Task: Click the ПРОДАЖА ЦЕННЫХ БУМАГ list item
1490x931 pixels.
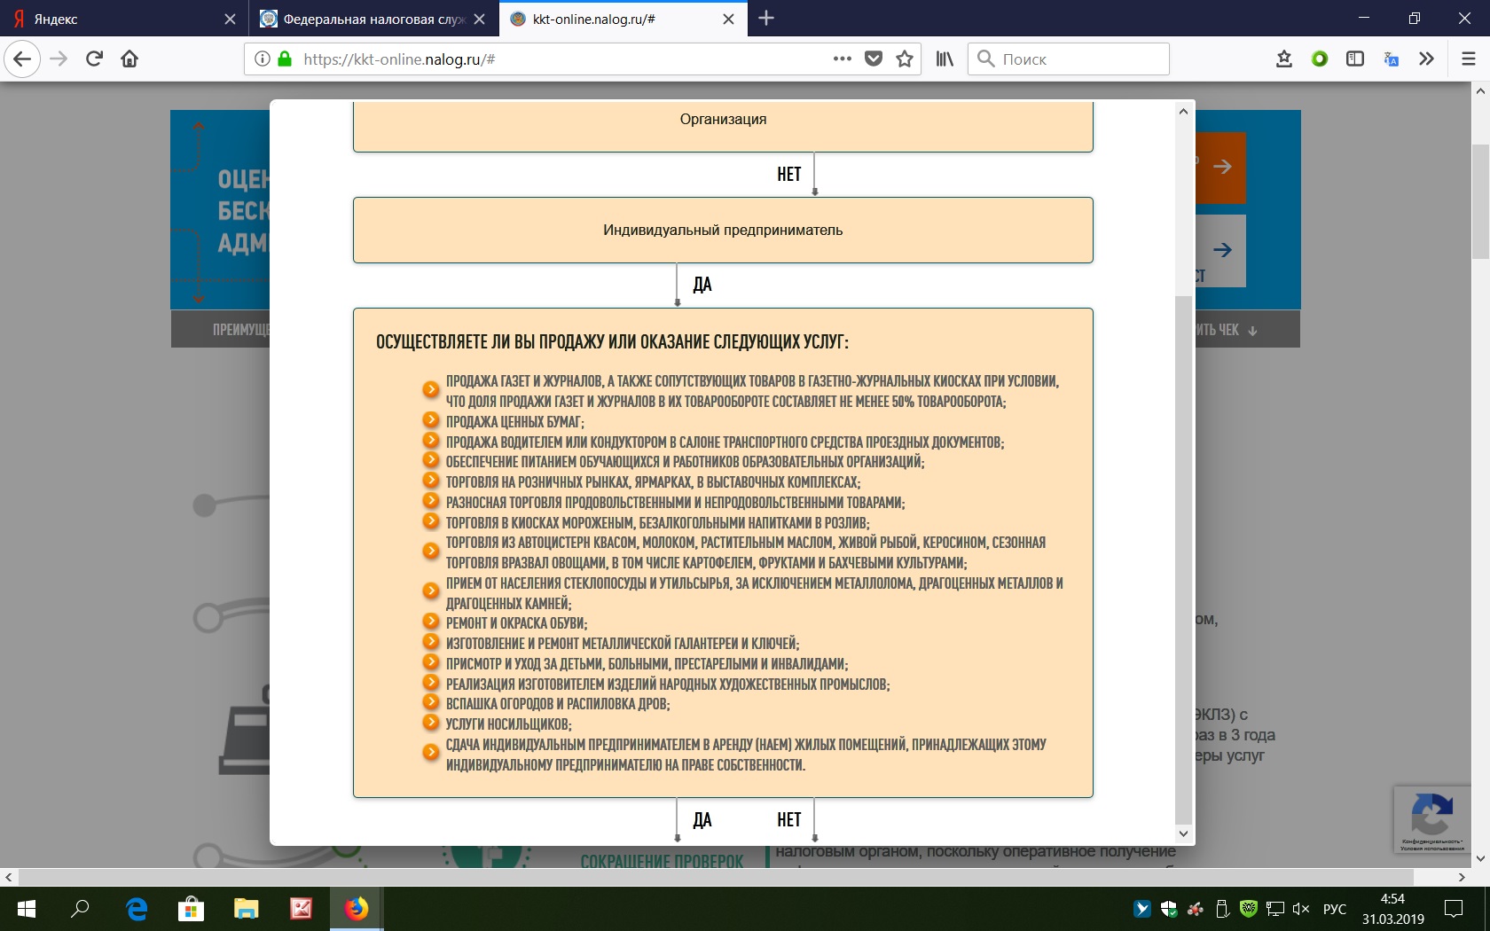Action: click(x=515, y=422)
